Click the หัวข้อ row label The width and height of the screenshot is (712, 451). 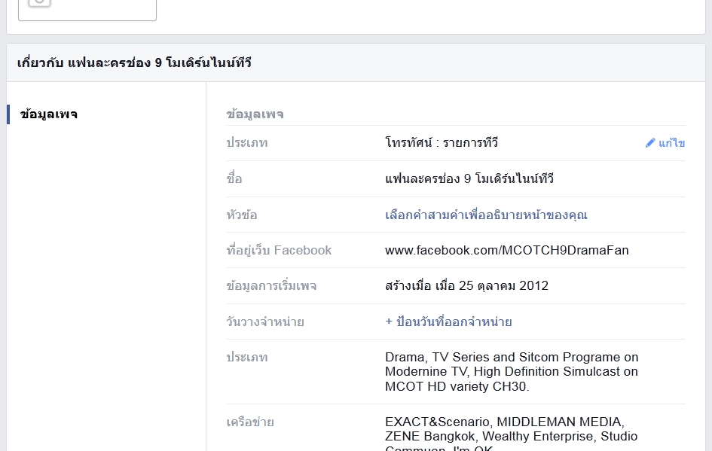tap(242, 215)
